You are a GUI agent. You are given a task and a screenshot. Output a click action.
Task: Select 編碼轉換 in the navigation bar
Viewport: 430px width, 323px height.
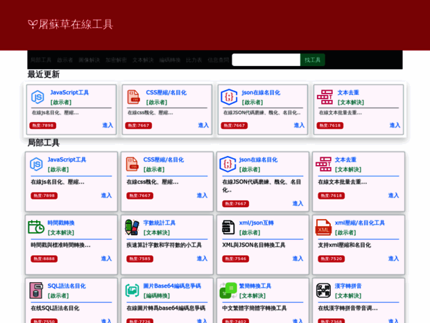pos(170,60)
